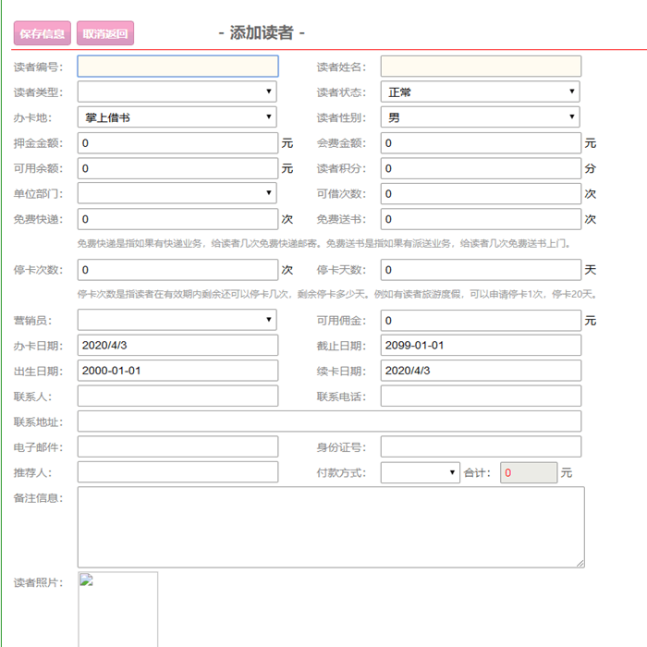This screenshot has height=647, width=647.
Task: Click the 截止日期 field with 2099-01-01
Action: [x=481, y=345]
